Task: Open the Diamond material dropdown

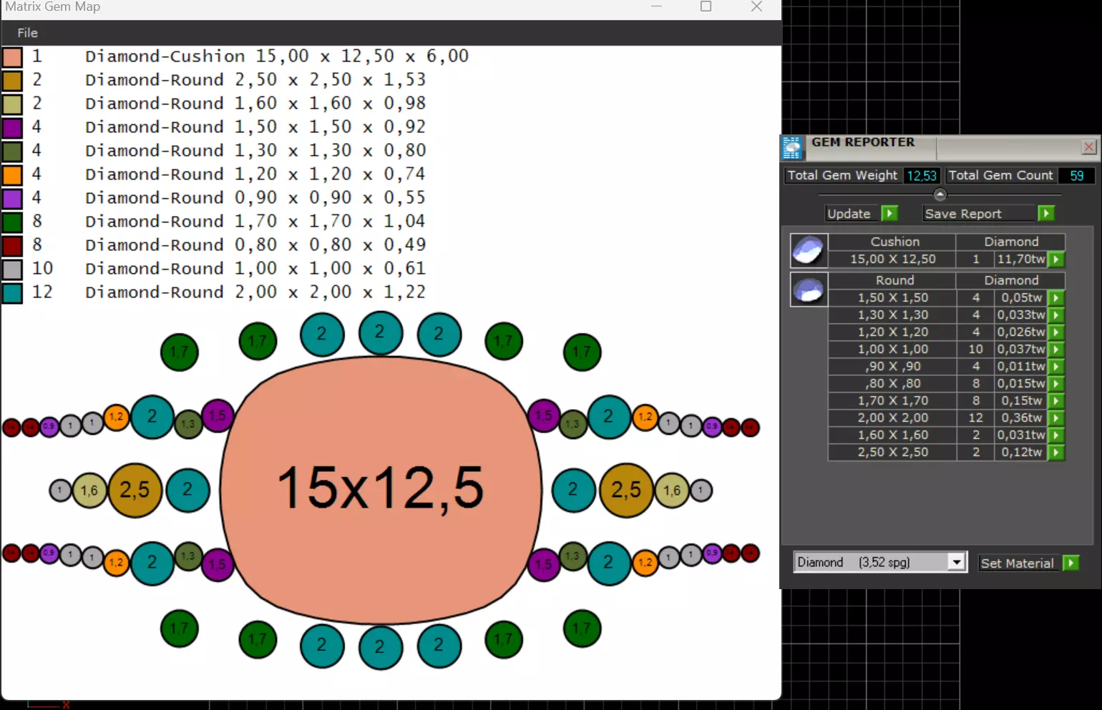Action: (x=956, y=562)
